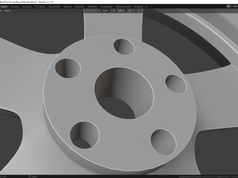238x178 pixels.
Task: Switch to the Layout workspace tab
Action: click(4, 7)
